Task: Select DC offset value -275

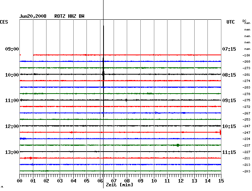Action: [246, 100]
